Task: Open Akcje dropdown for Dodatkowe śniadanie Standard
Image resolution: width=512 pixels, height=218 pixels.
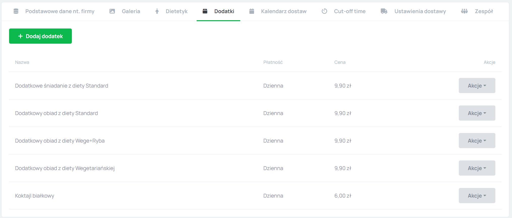Action: coord(477,86)
